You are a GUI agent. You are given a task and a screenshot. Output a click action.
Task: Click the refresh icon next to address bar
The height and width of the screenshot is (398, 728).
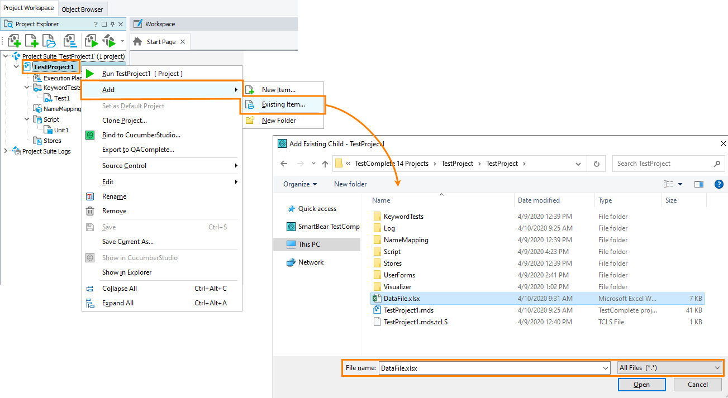pyautogui.click(x=597, y=164)
